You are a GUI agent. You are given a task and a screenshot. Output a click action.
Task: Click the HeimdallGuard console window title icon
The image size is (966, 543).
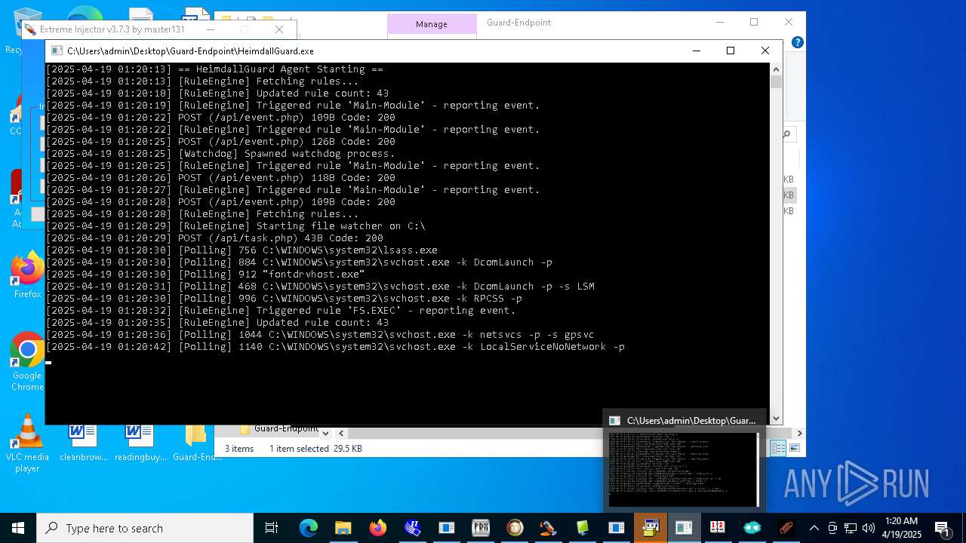point(57,51)
